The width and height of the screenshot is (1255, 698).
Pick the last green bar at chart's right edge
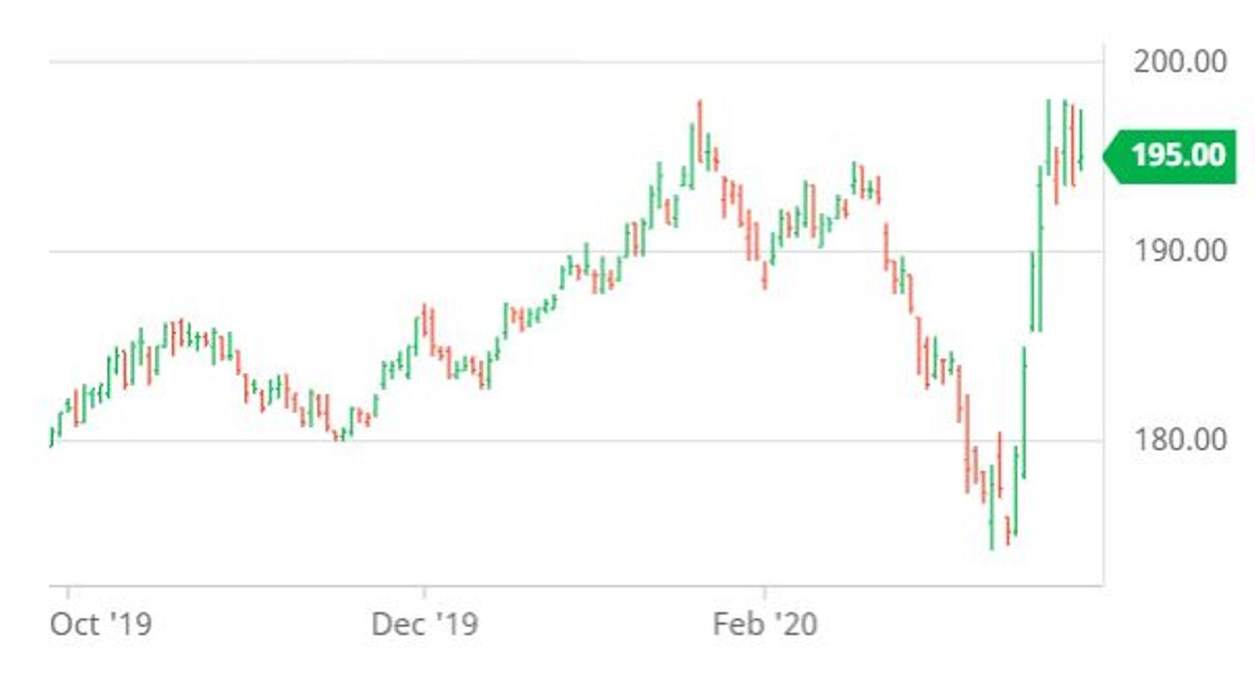1081,141
